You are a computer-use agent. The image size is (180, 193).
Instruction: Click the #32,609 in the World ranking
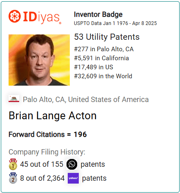(x=103, y=76)
